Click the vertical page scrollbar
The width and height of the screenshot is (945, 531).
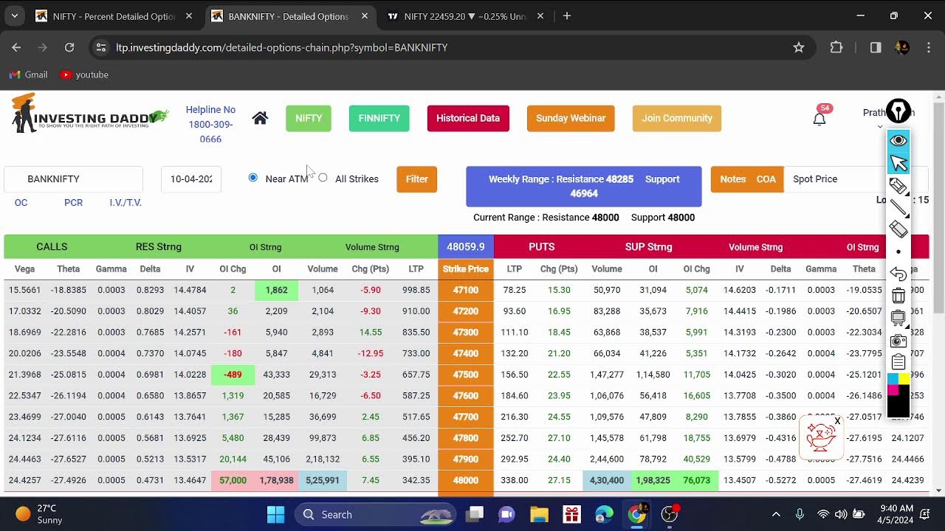938,206
